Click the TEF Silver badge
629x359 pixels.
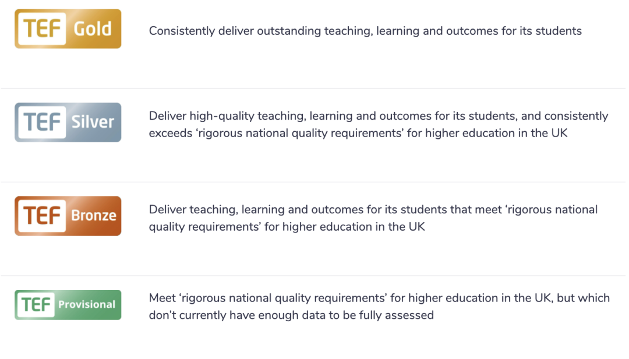(68, 123)
